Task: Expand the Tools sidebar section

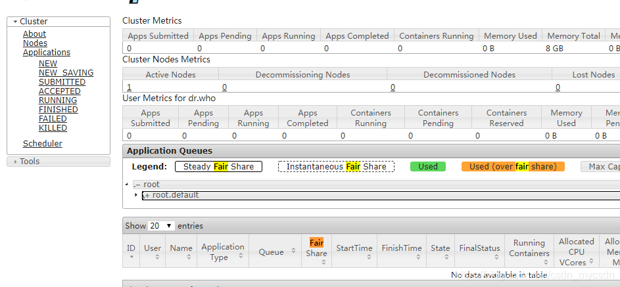Action: click(58, 162)
